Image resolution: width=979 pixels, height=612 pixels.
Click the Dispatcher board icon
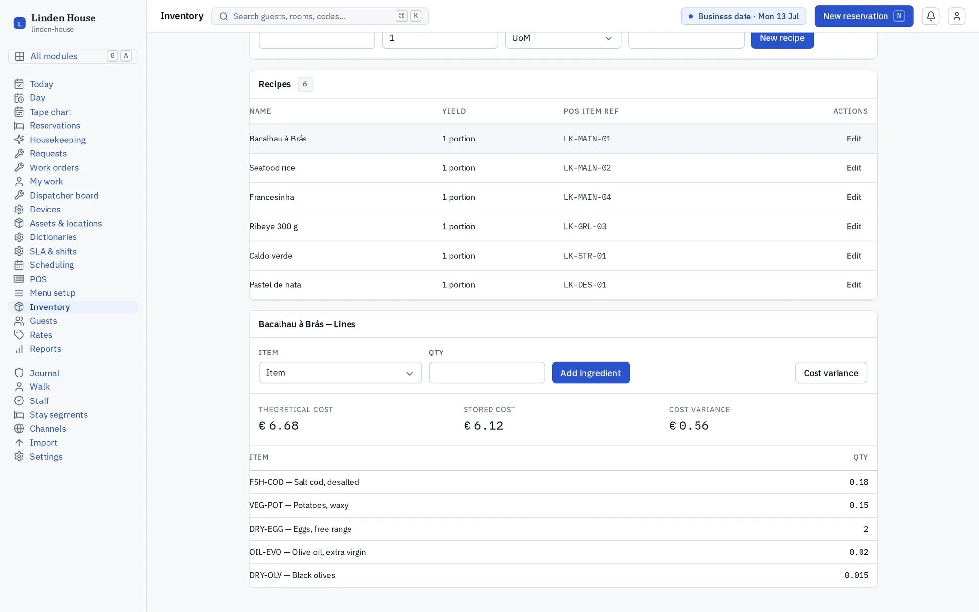(19, 195)
